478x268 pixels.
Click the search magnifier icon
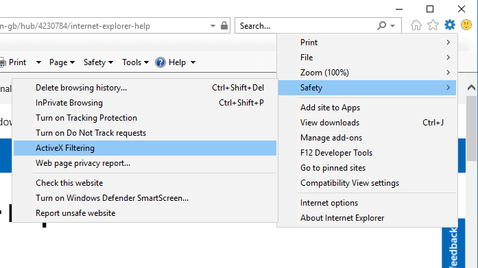pyautogui.click(x=382, y=25)
